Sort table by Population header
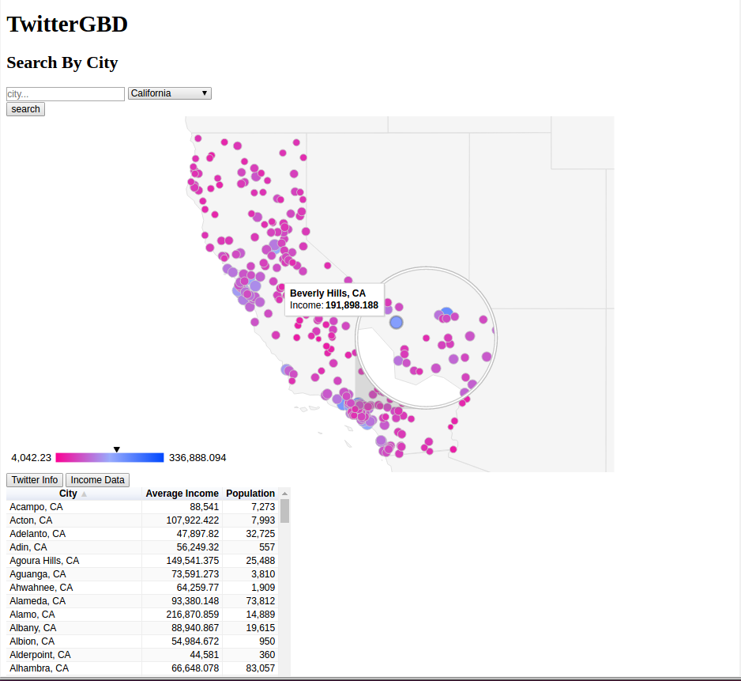 pos(250,494)
